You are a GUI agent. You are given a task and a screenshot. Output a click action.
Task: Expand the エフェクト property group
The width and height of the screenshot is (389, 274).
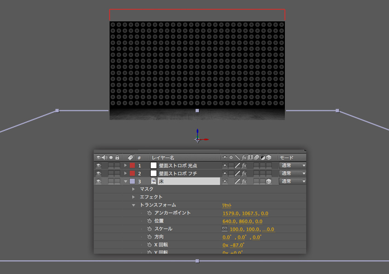pos(133,197)
